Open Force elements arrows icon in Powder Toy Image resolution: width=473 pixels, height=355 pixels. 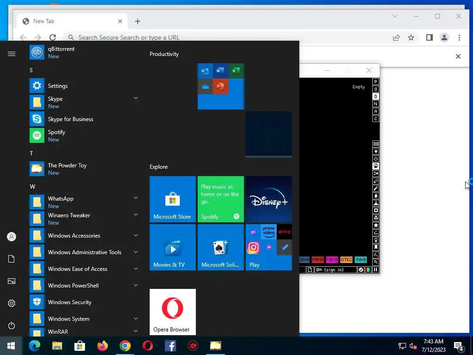click(376, 174)
